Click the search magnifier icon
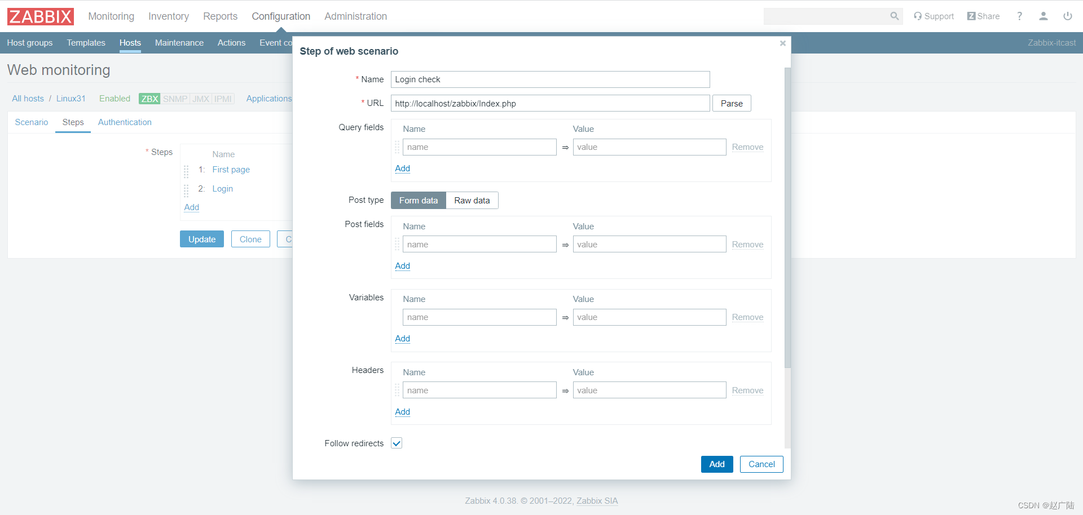The width and height of the screenshot is (1083, 515). (894, 16)
